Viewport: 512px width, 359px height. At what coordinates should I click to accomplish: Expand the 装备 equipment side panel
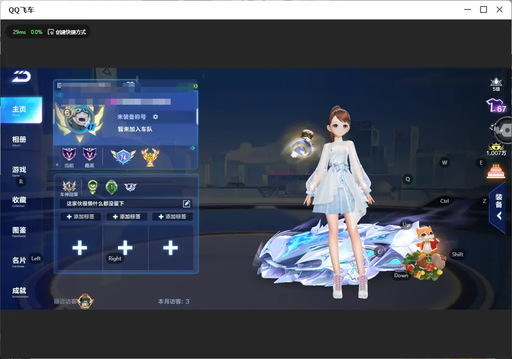(498, 206)
